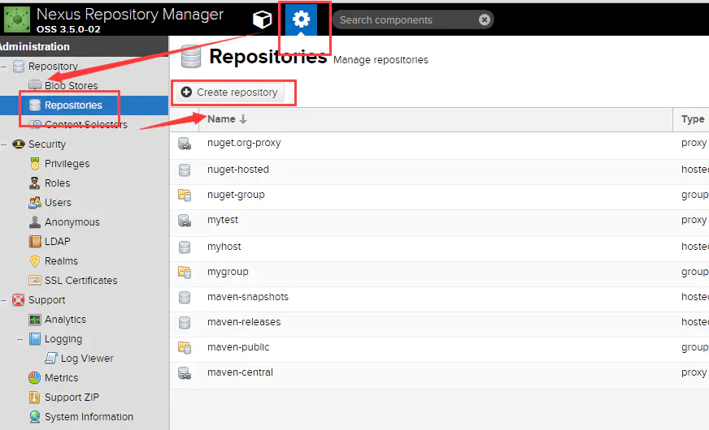This screenshot has width=709, height=430.
Task: Open SSL Certificates label
Action: point(81,280)
